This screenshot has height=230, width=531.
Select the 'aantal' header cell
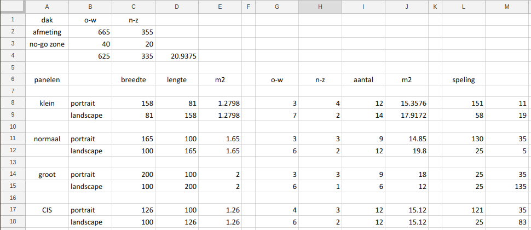click(363, 79)
